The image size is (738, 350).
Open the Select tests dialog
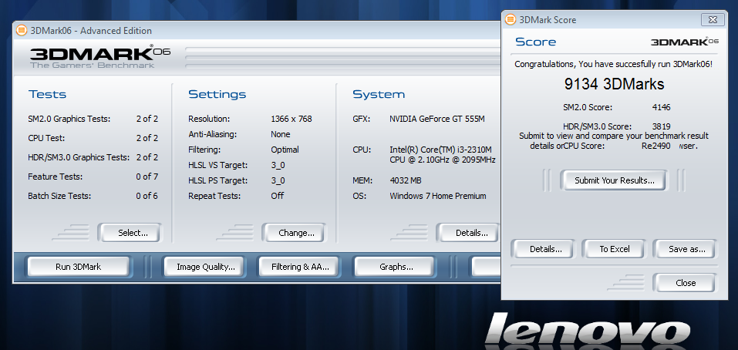point(130,233)
